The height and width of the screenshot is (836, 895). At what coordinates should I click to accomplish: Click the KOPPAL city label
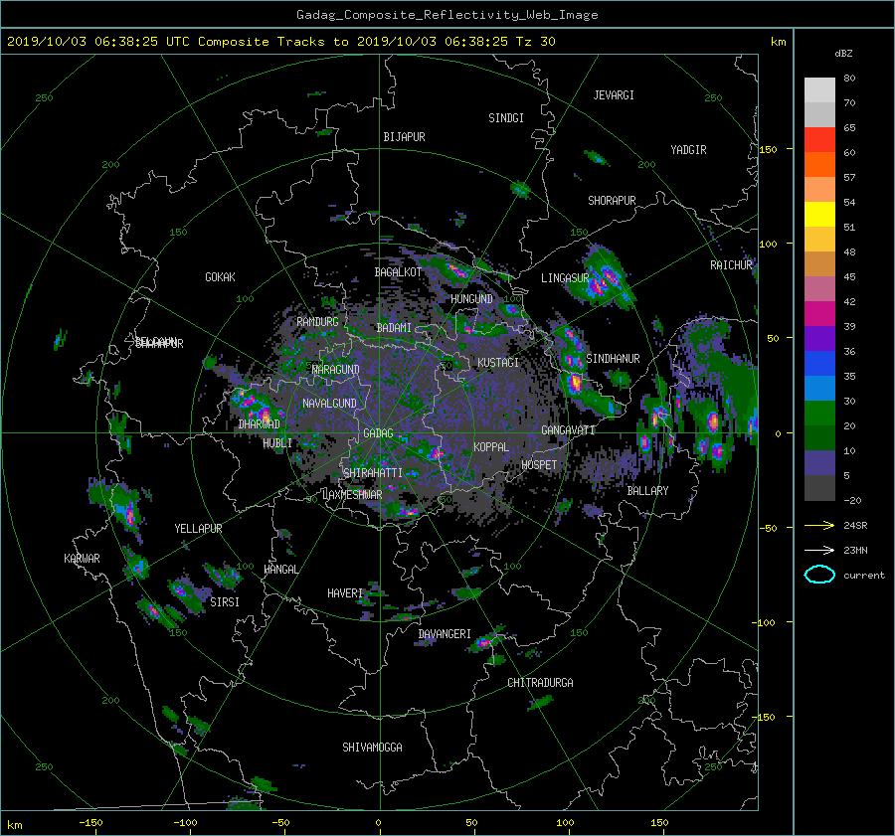491,446
